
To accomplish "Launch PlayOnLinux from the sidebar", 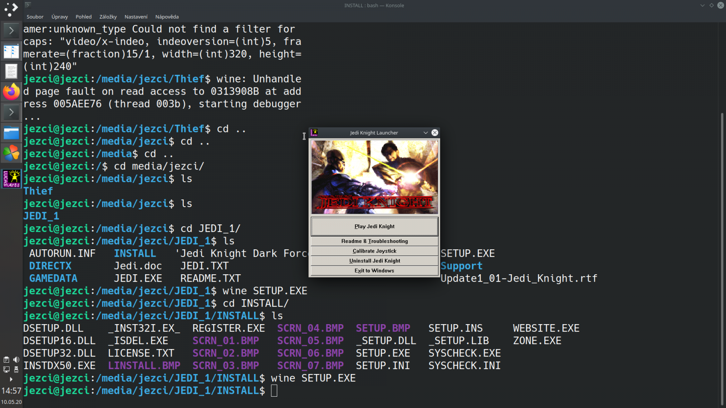I will (x=11, y=153).
